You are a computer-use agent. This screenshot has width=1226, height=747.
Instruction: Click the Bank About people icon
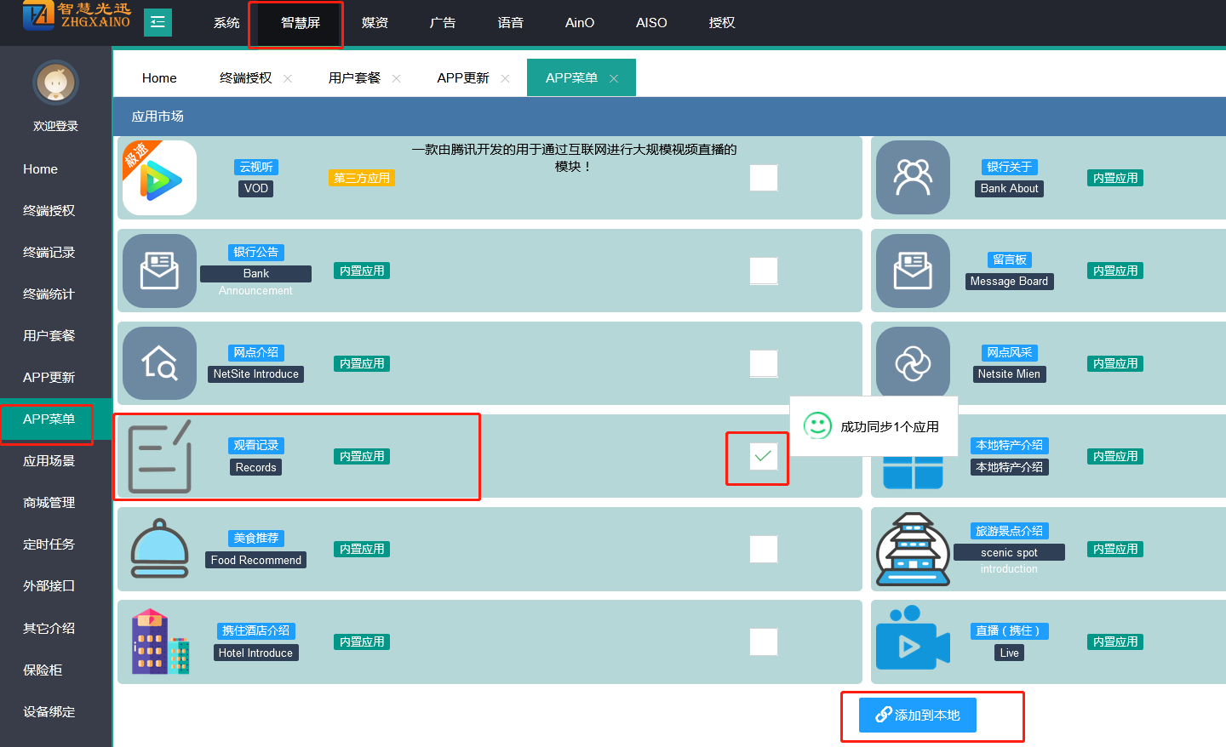tap(913, 178)
